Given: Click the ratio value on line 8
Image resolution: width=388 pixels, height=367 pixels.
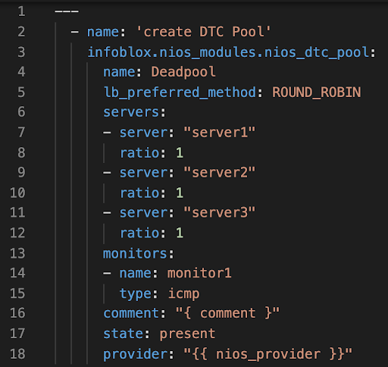Looking at the screenshot, I should (x=180, y=152).
